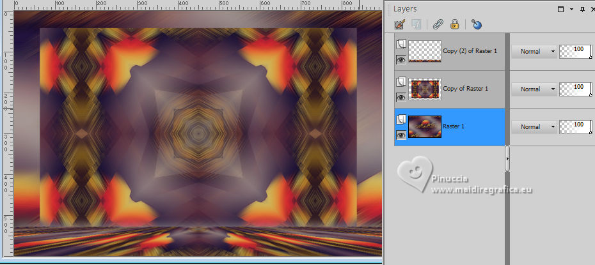Click the vertical ruler left of canvas

8,133
